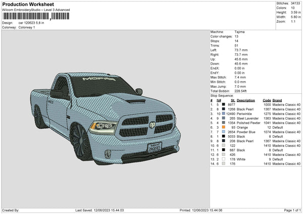Click the 'Stop Sequence:' heading
Viewport: 303px width, 214px height.
click(x=222, y=96)
